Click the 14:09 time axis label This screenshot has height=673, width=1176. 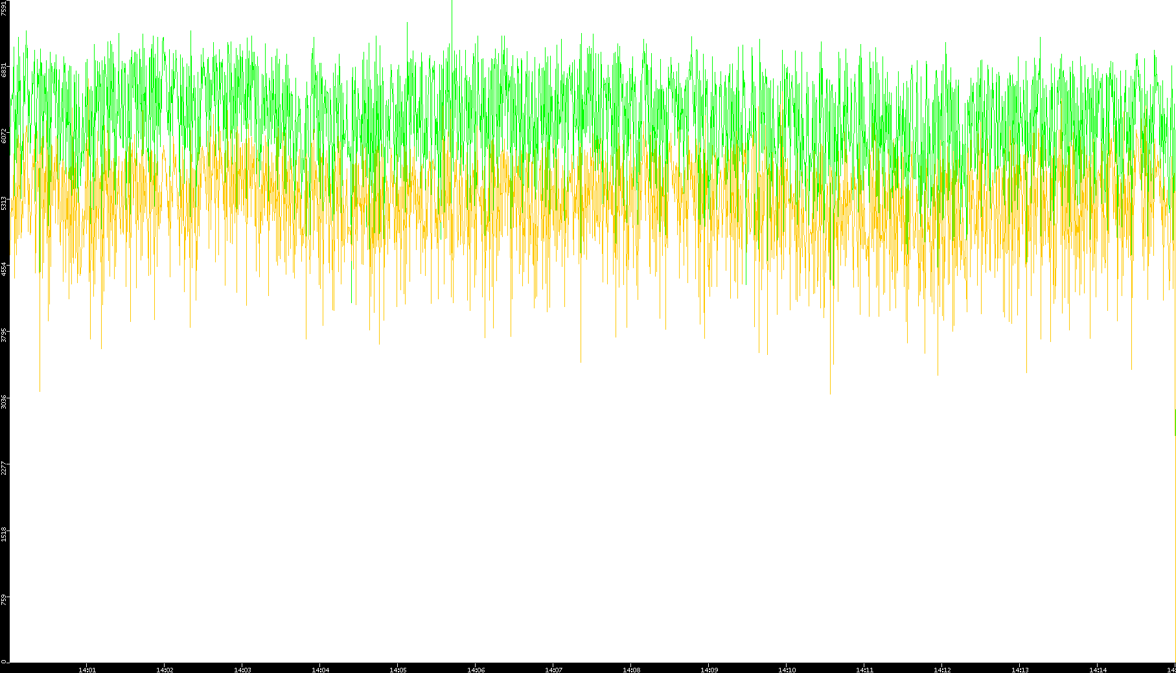709,670
